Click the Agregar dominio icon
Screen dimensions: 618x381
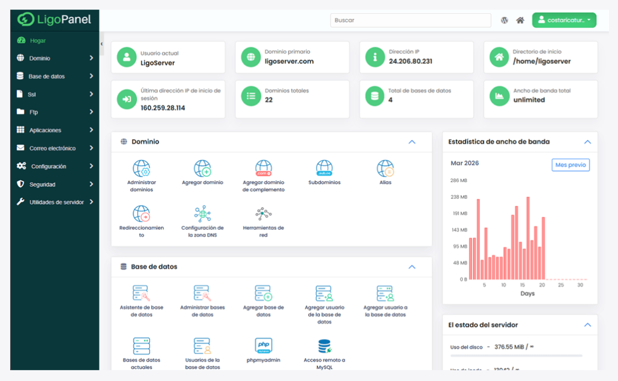[x=202, y=169]
